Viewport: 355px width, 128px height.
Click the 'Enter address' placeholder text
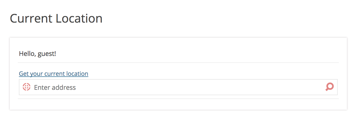[x=55, y=87]
